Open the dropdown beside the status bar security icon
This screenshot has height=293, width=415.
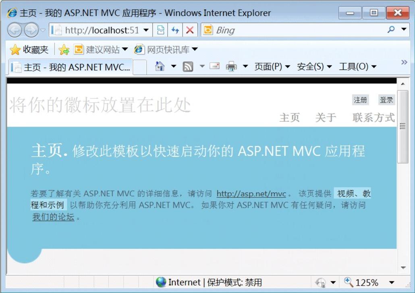333,283
